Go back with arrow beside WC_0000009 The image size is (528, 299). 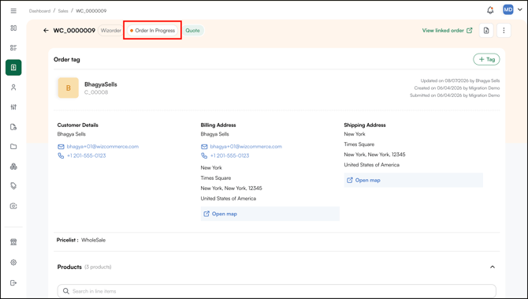[x=46, y=30]
